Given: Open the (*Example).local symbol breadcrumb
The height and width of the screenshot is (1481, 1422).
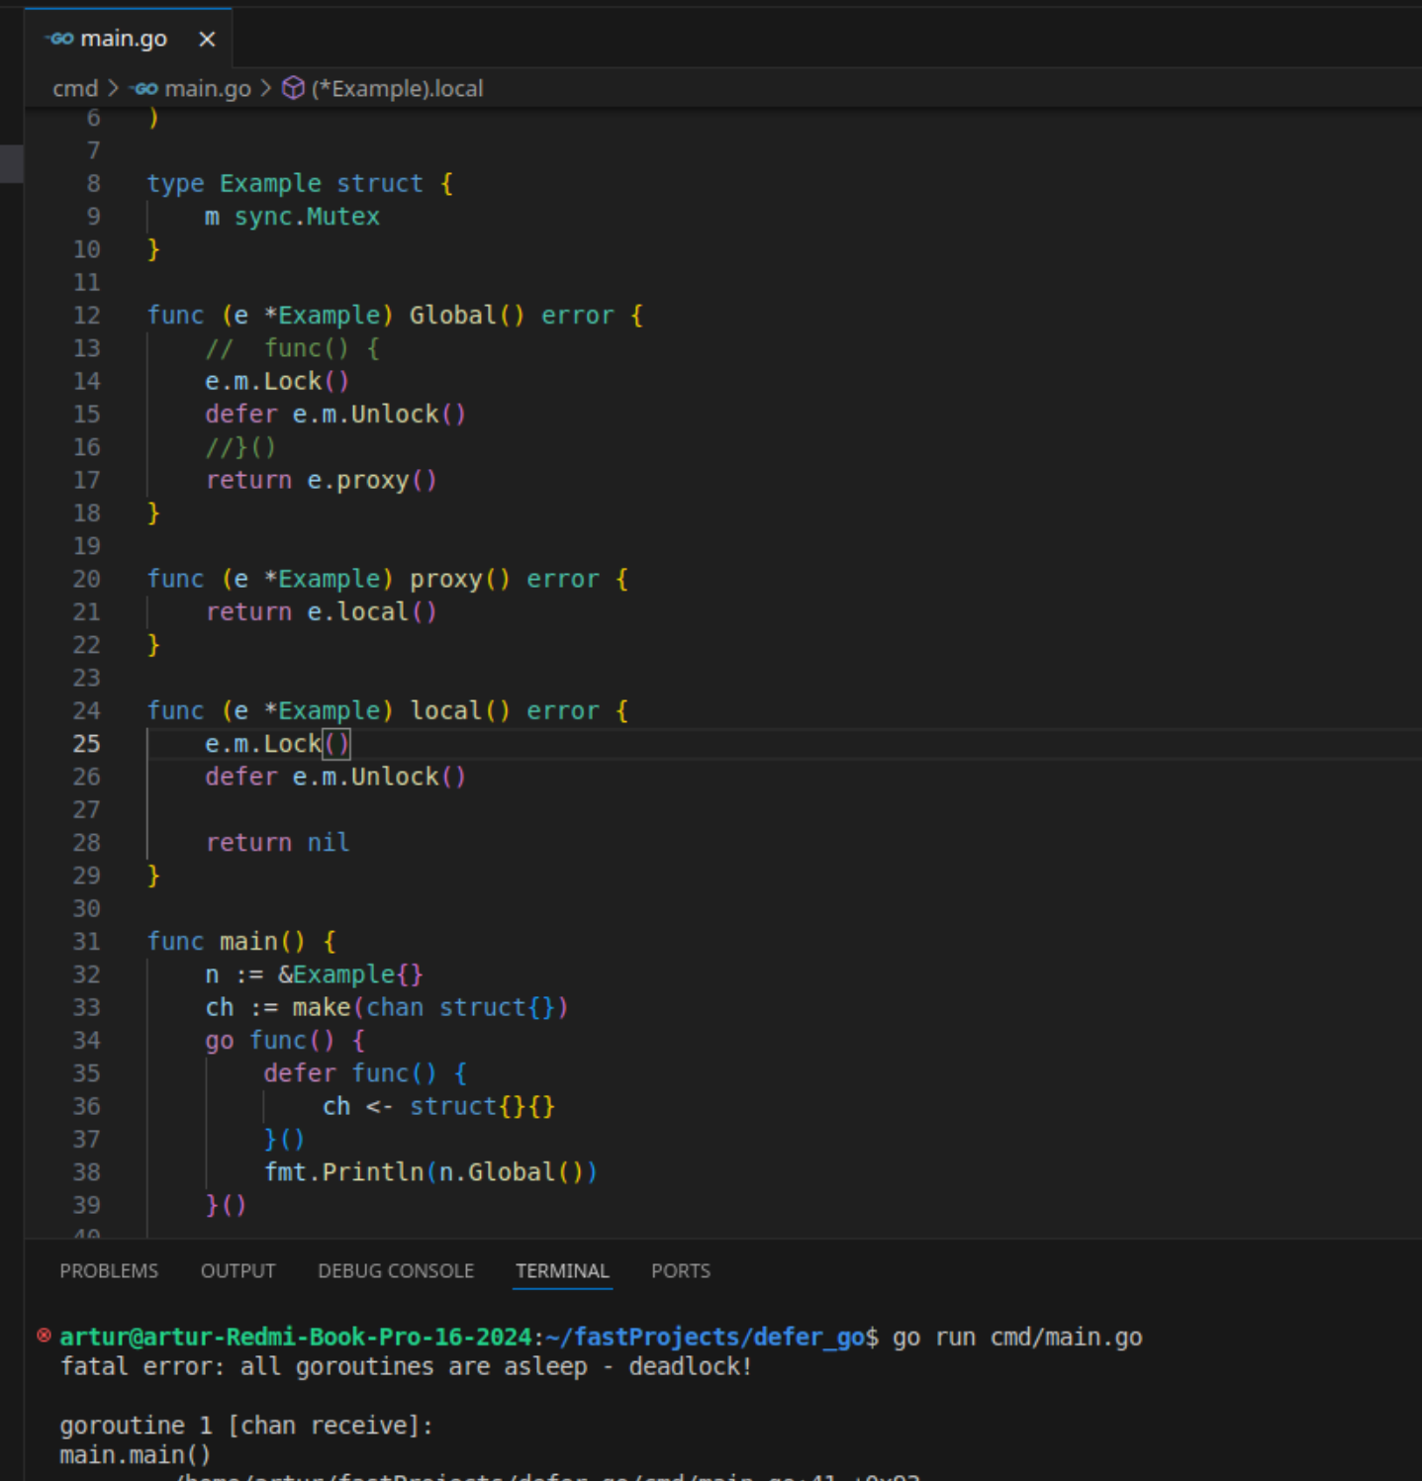Looking at the screenshot, I should click(x=398, y=88).
